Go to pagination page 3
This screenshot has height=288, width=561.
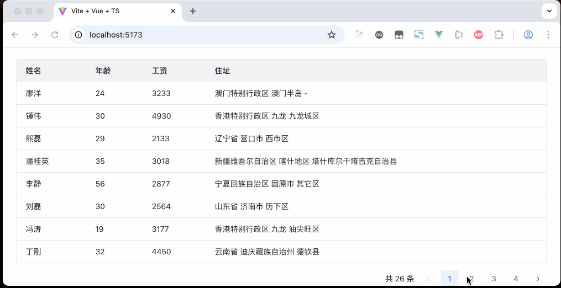click(494, 279)
